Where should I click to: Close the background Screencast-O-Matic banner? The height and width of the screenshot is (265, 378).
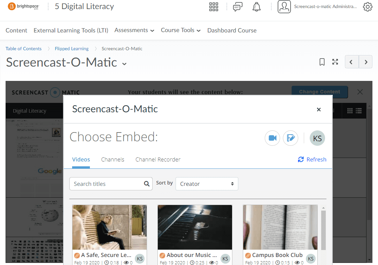pos(360,92)
